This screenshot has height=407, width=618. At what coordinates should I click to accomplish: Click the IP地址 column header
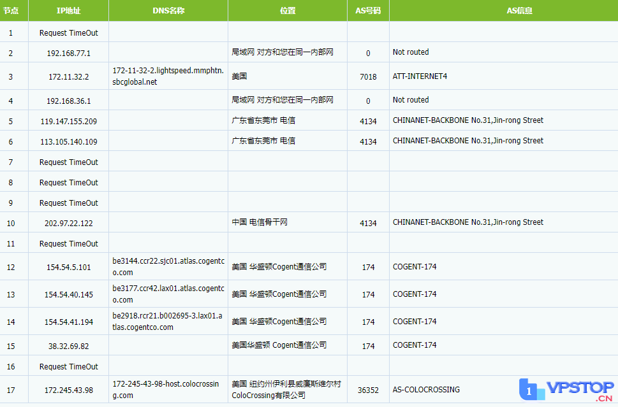[x=69, y=11]
